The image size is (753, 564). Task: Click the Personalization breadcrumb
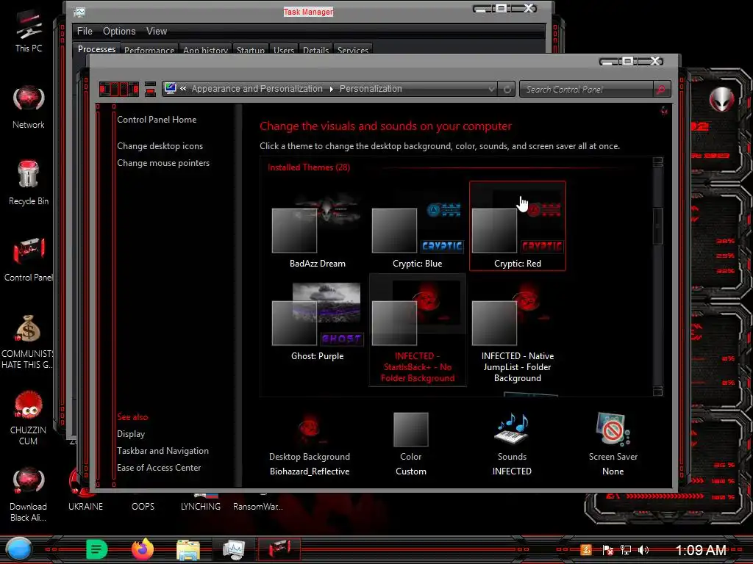tap(371, 89)
